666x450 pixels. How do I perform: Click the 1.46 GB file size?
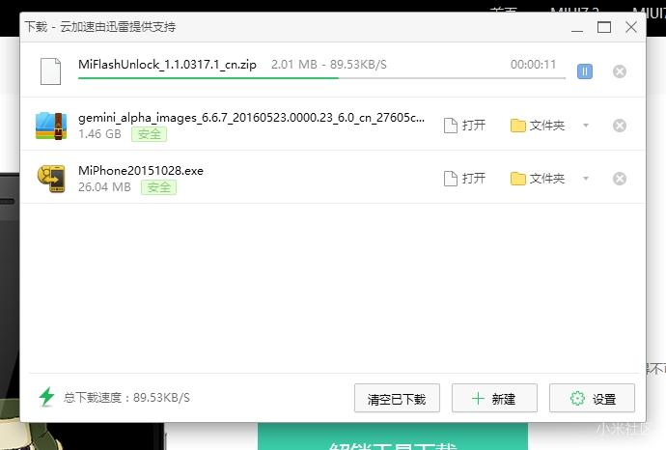click(x=99, y=134)
